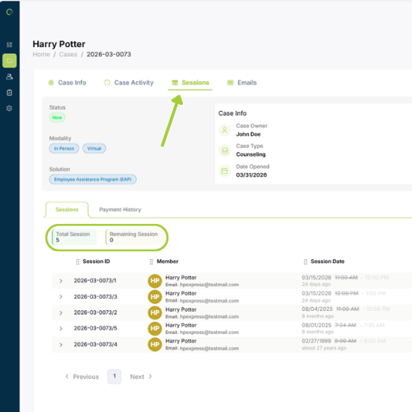
Task: Select the Cases folder icon in sidebar
Action: [x=10, y=61]
